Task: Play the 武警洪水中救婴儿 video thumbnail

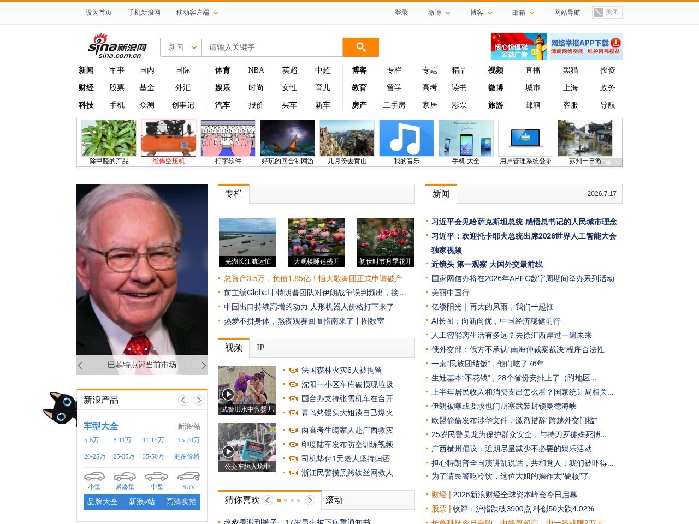Action: (247, 390)
